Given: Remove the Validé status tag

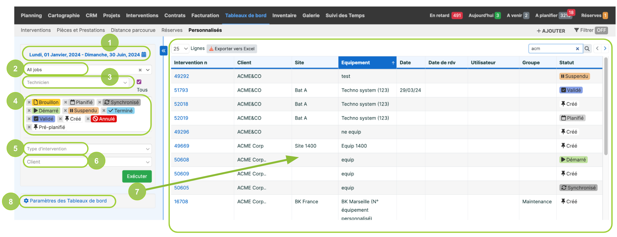Looking at the screenshot, I should pyautogui.click(x=29, y=119).
